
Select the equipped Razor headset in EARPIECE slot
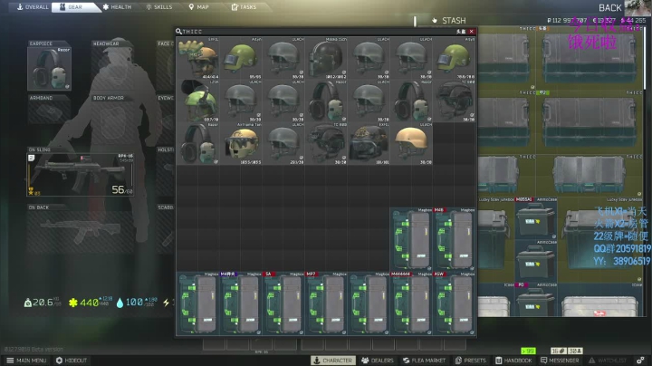click(49, 69)
